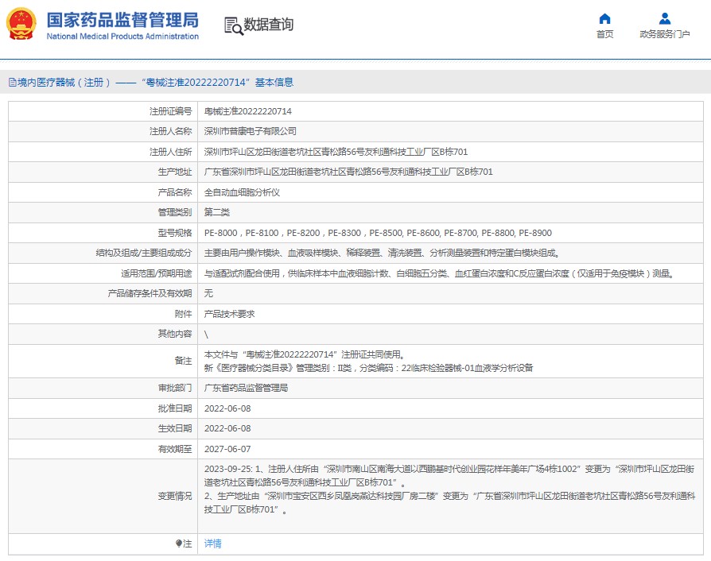Click the 审批部门 label
The image size is (711, 561).
tap(175, 388)
